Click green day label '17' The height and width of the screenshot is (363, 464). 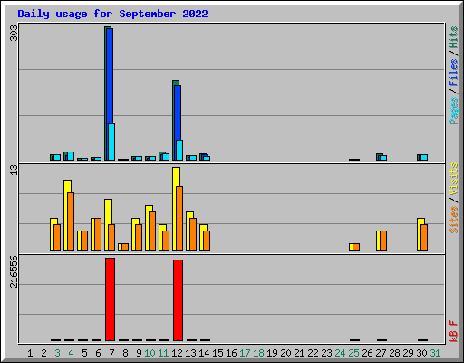coord(245,353)
